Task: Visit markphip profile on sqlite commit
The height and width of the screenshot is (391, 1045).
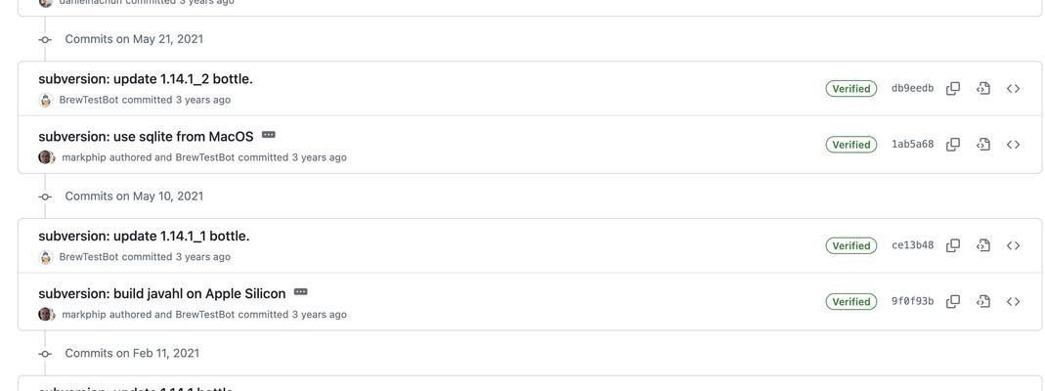Action: (x=84, y=157)
